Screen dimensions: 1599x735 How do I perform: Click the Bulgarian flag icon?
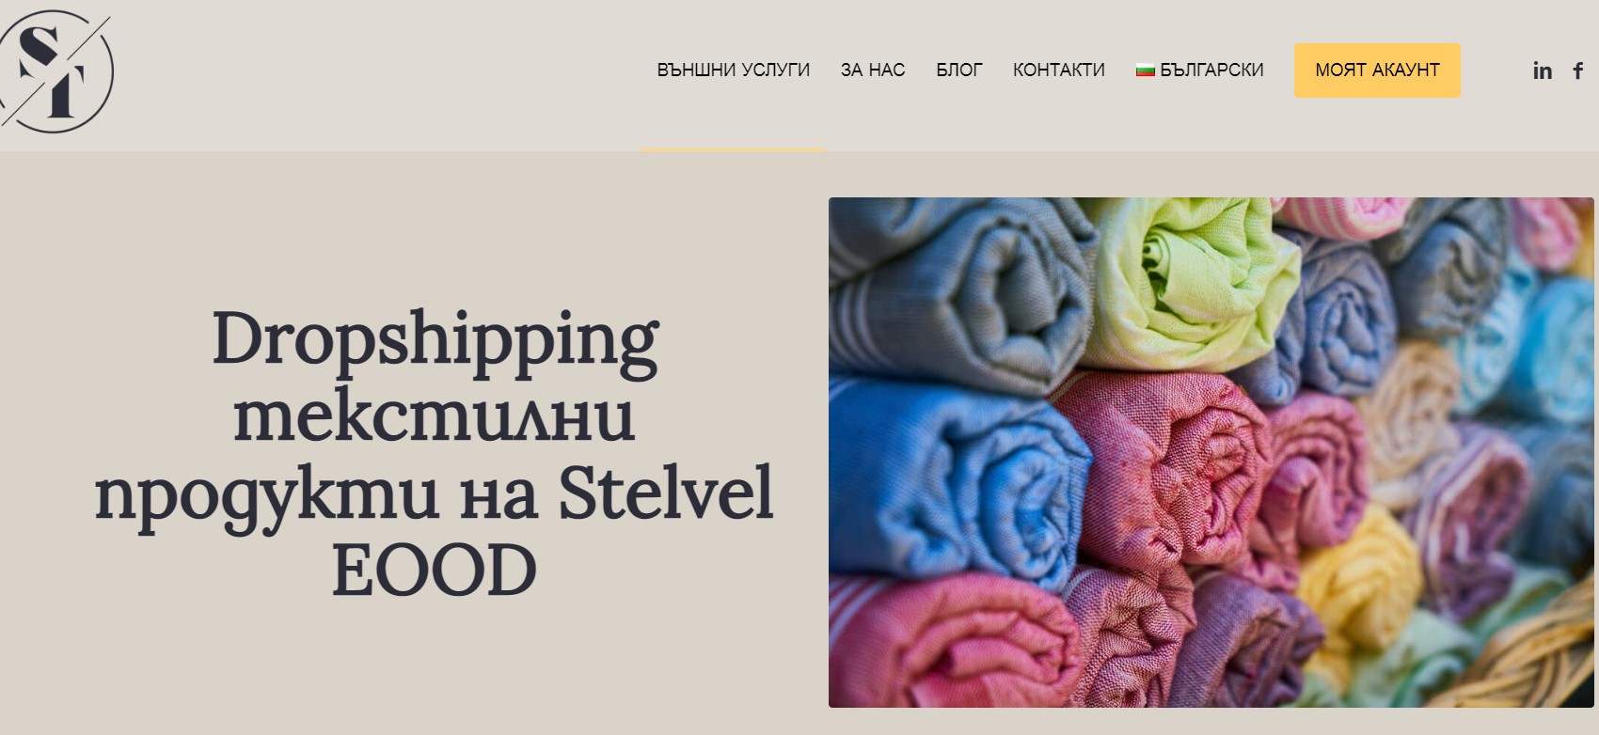pos(1145,70)
